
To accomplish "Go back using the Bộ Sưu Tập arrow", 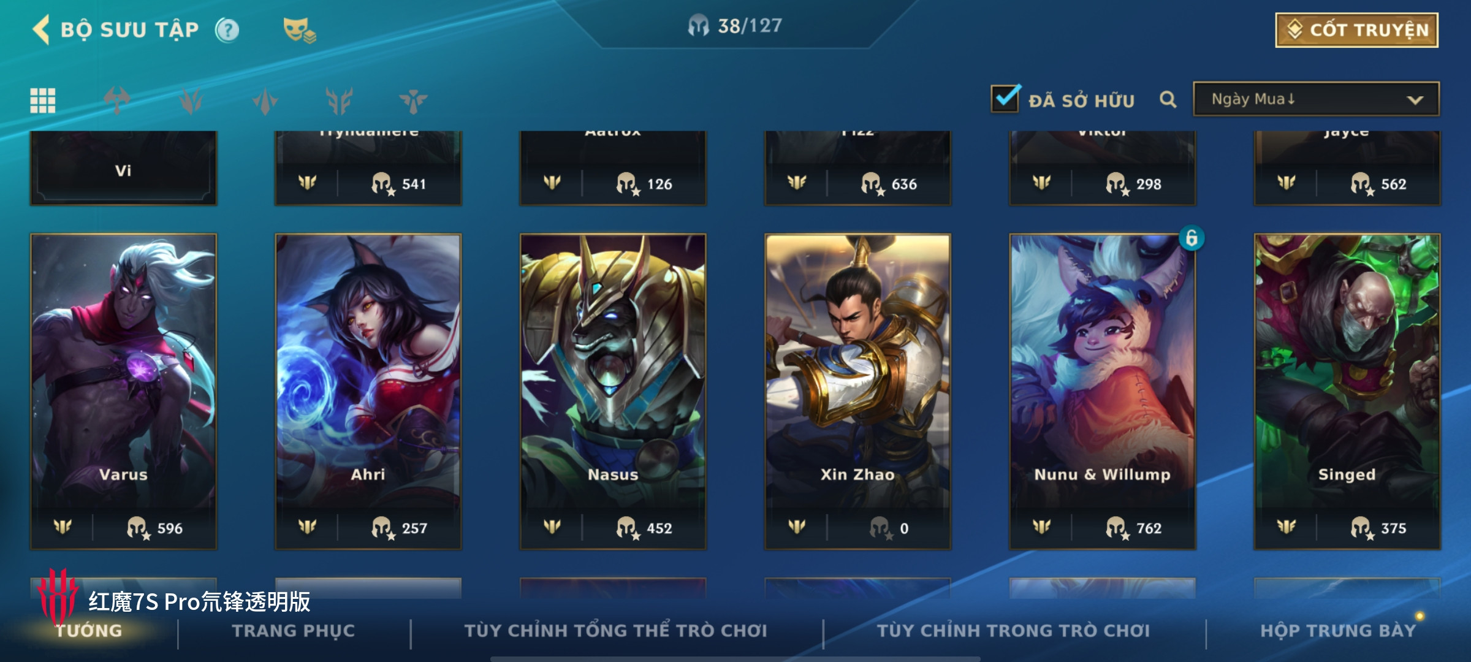I will click(41, 29).
